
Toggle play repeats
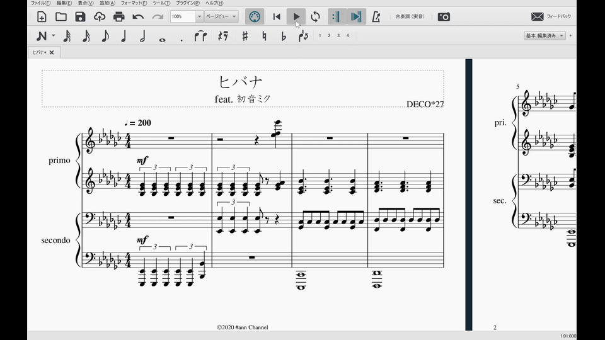(337, 16)
